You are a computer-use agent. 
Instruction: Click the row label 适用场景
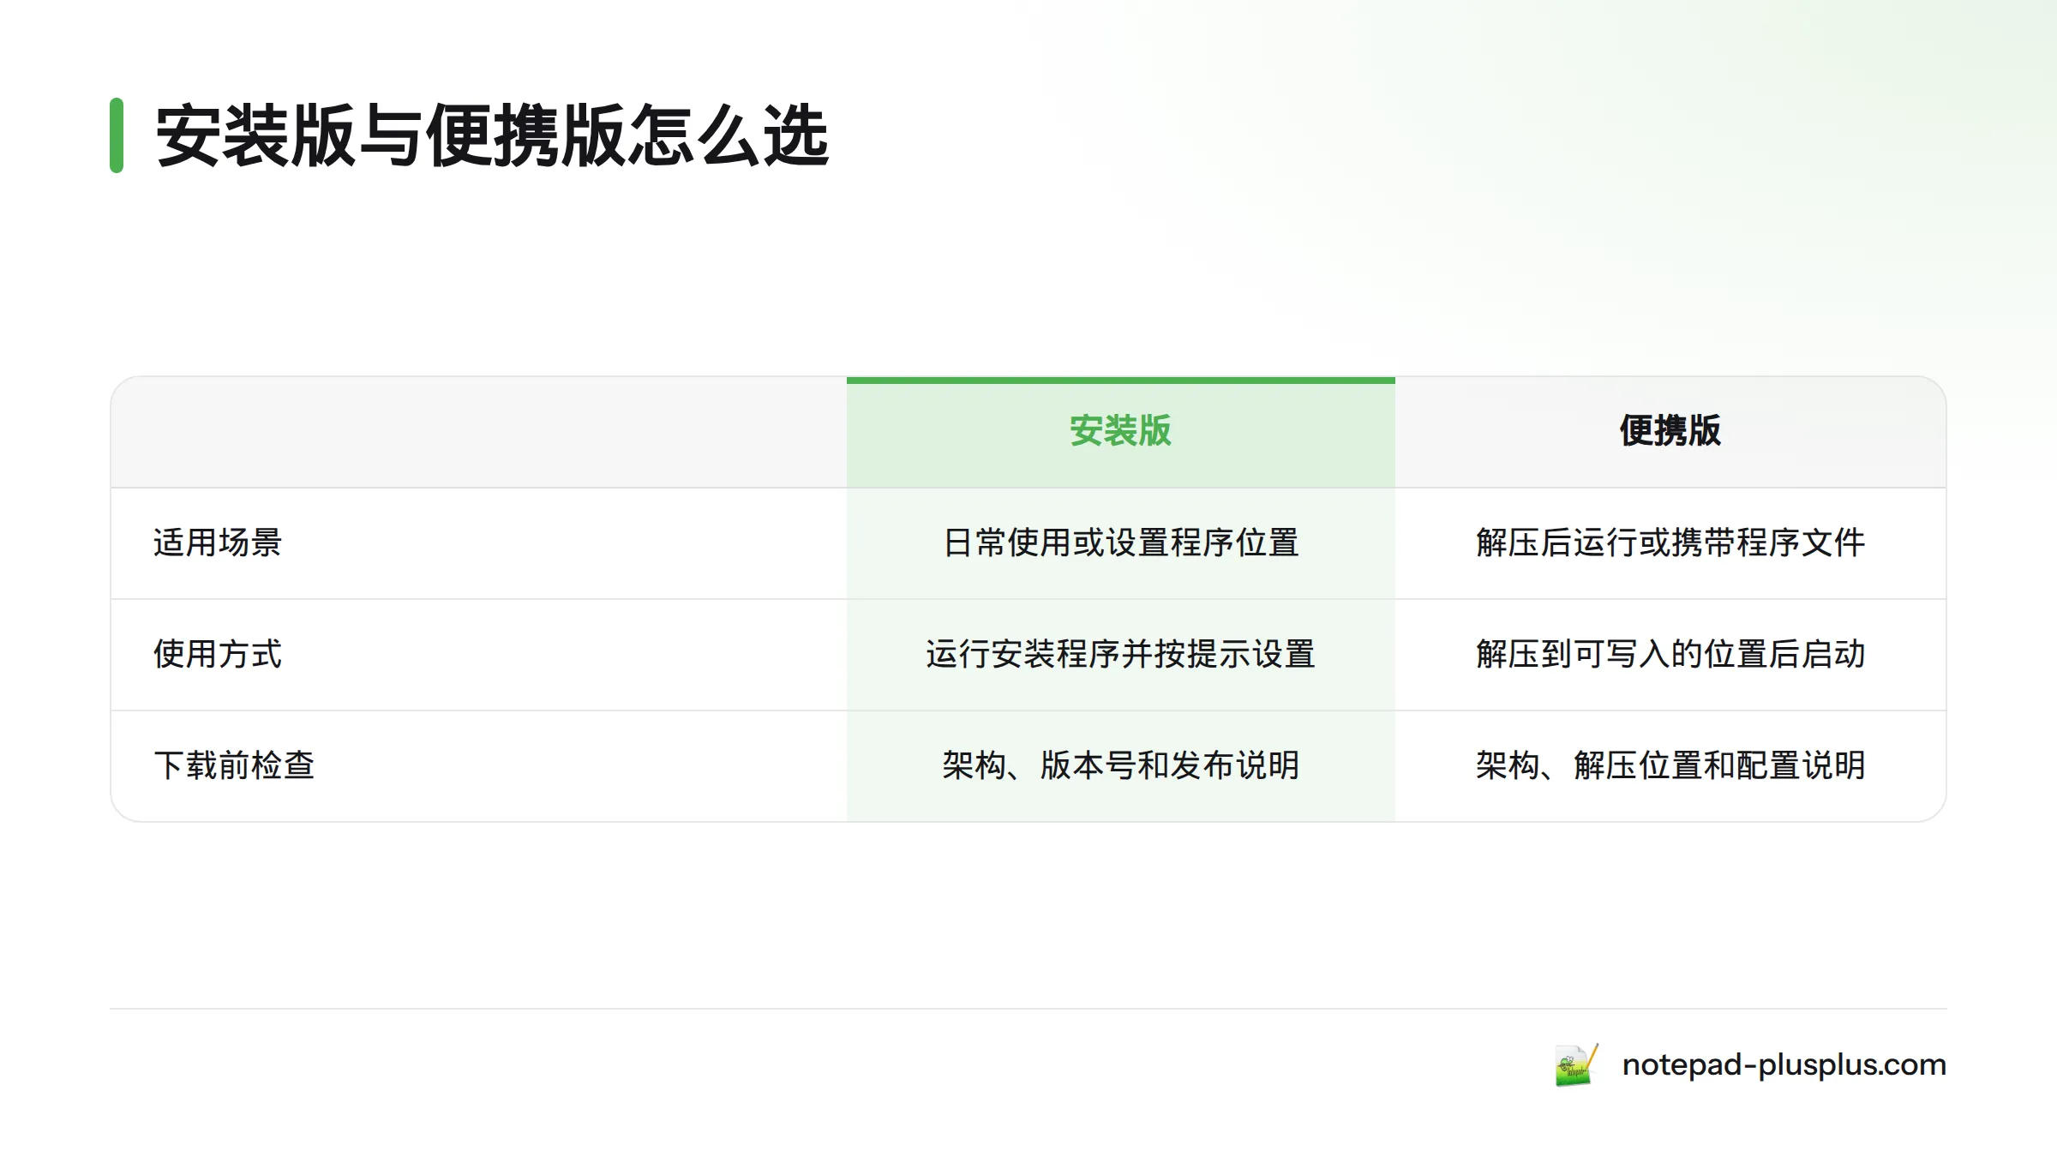point(218,543)
